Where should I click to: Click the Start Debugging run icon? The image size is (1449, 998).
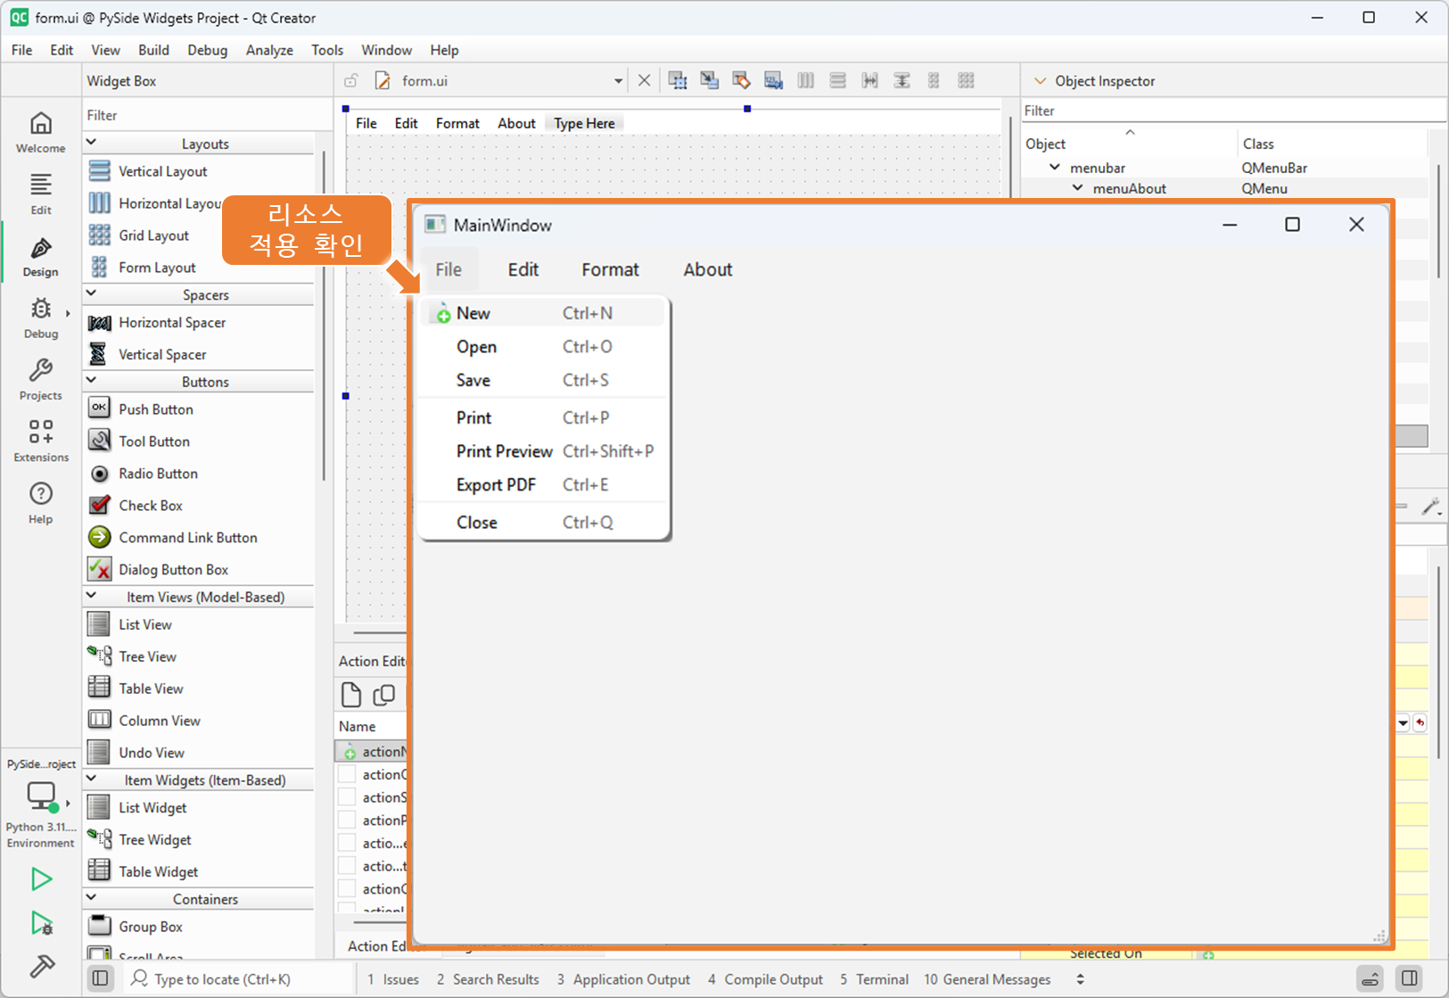coord(41,923)
